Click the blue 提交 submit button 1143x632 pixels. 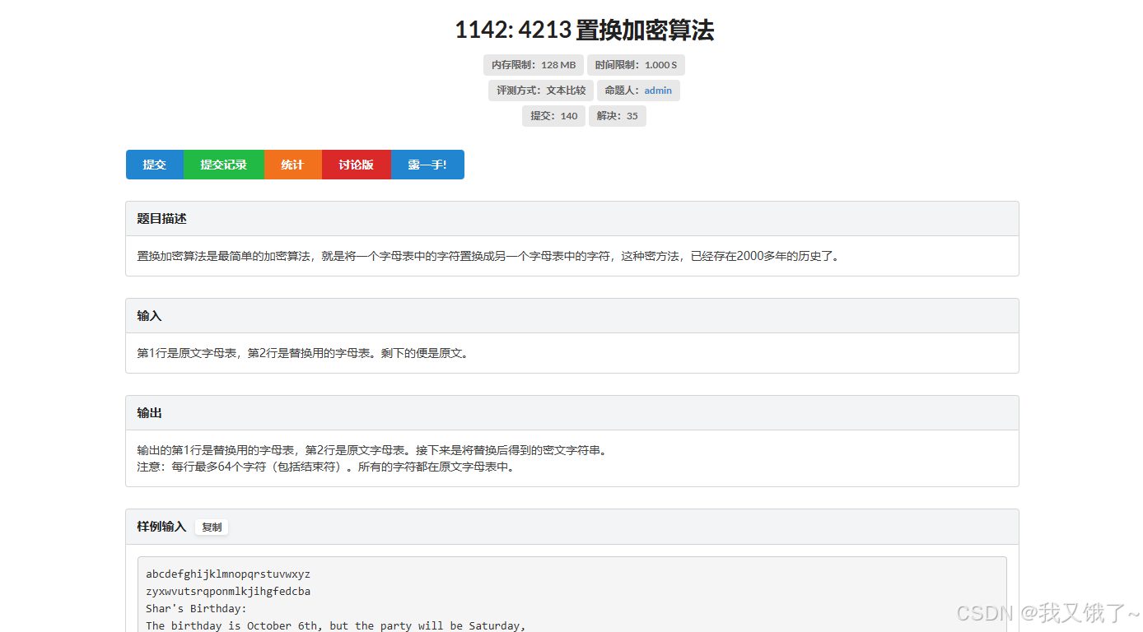[155, 165]
